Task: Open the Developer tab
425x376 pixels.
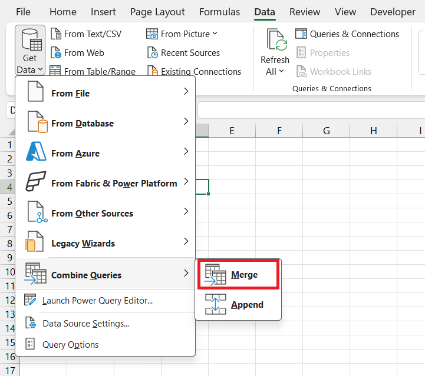Action: 393,12
